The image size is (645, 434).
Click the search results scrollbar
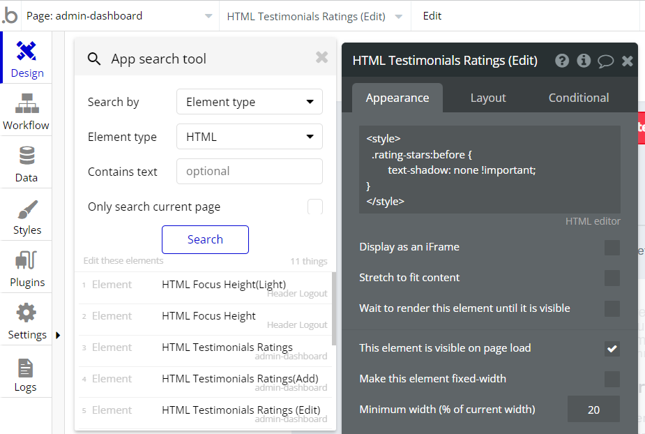pos(334,309)
